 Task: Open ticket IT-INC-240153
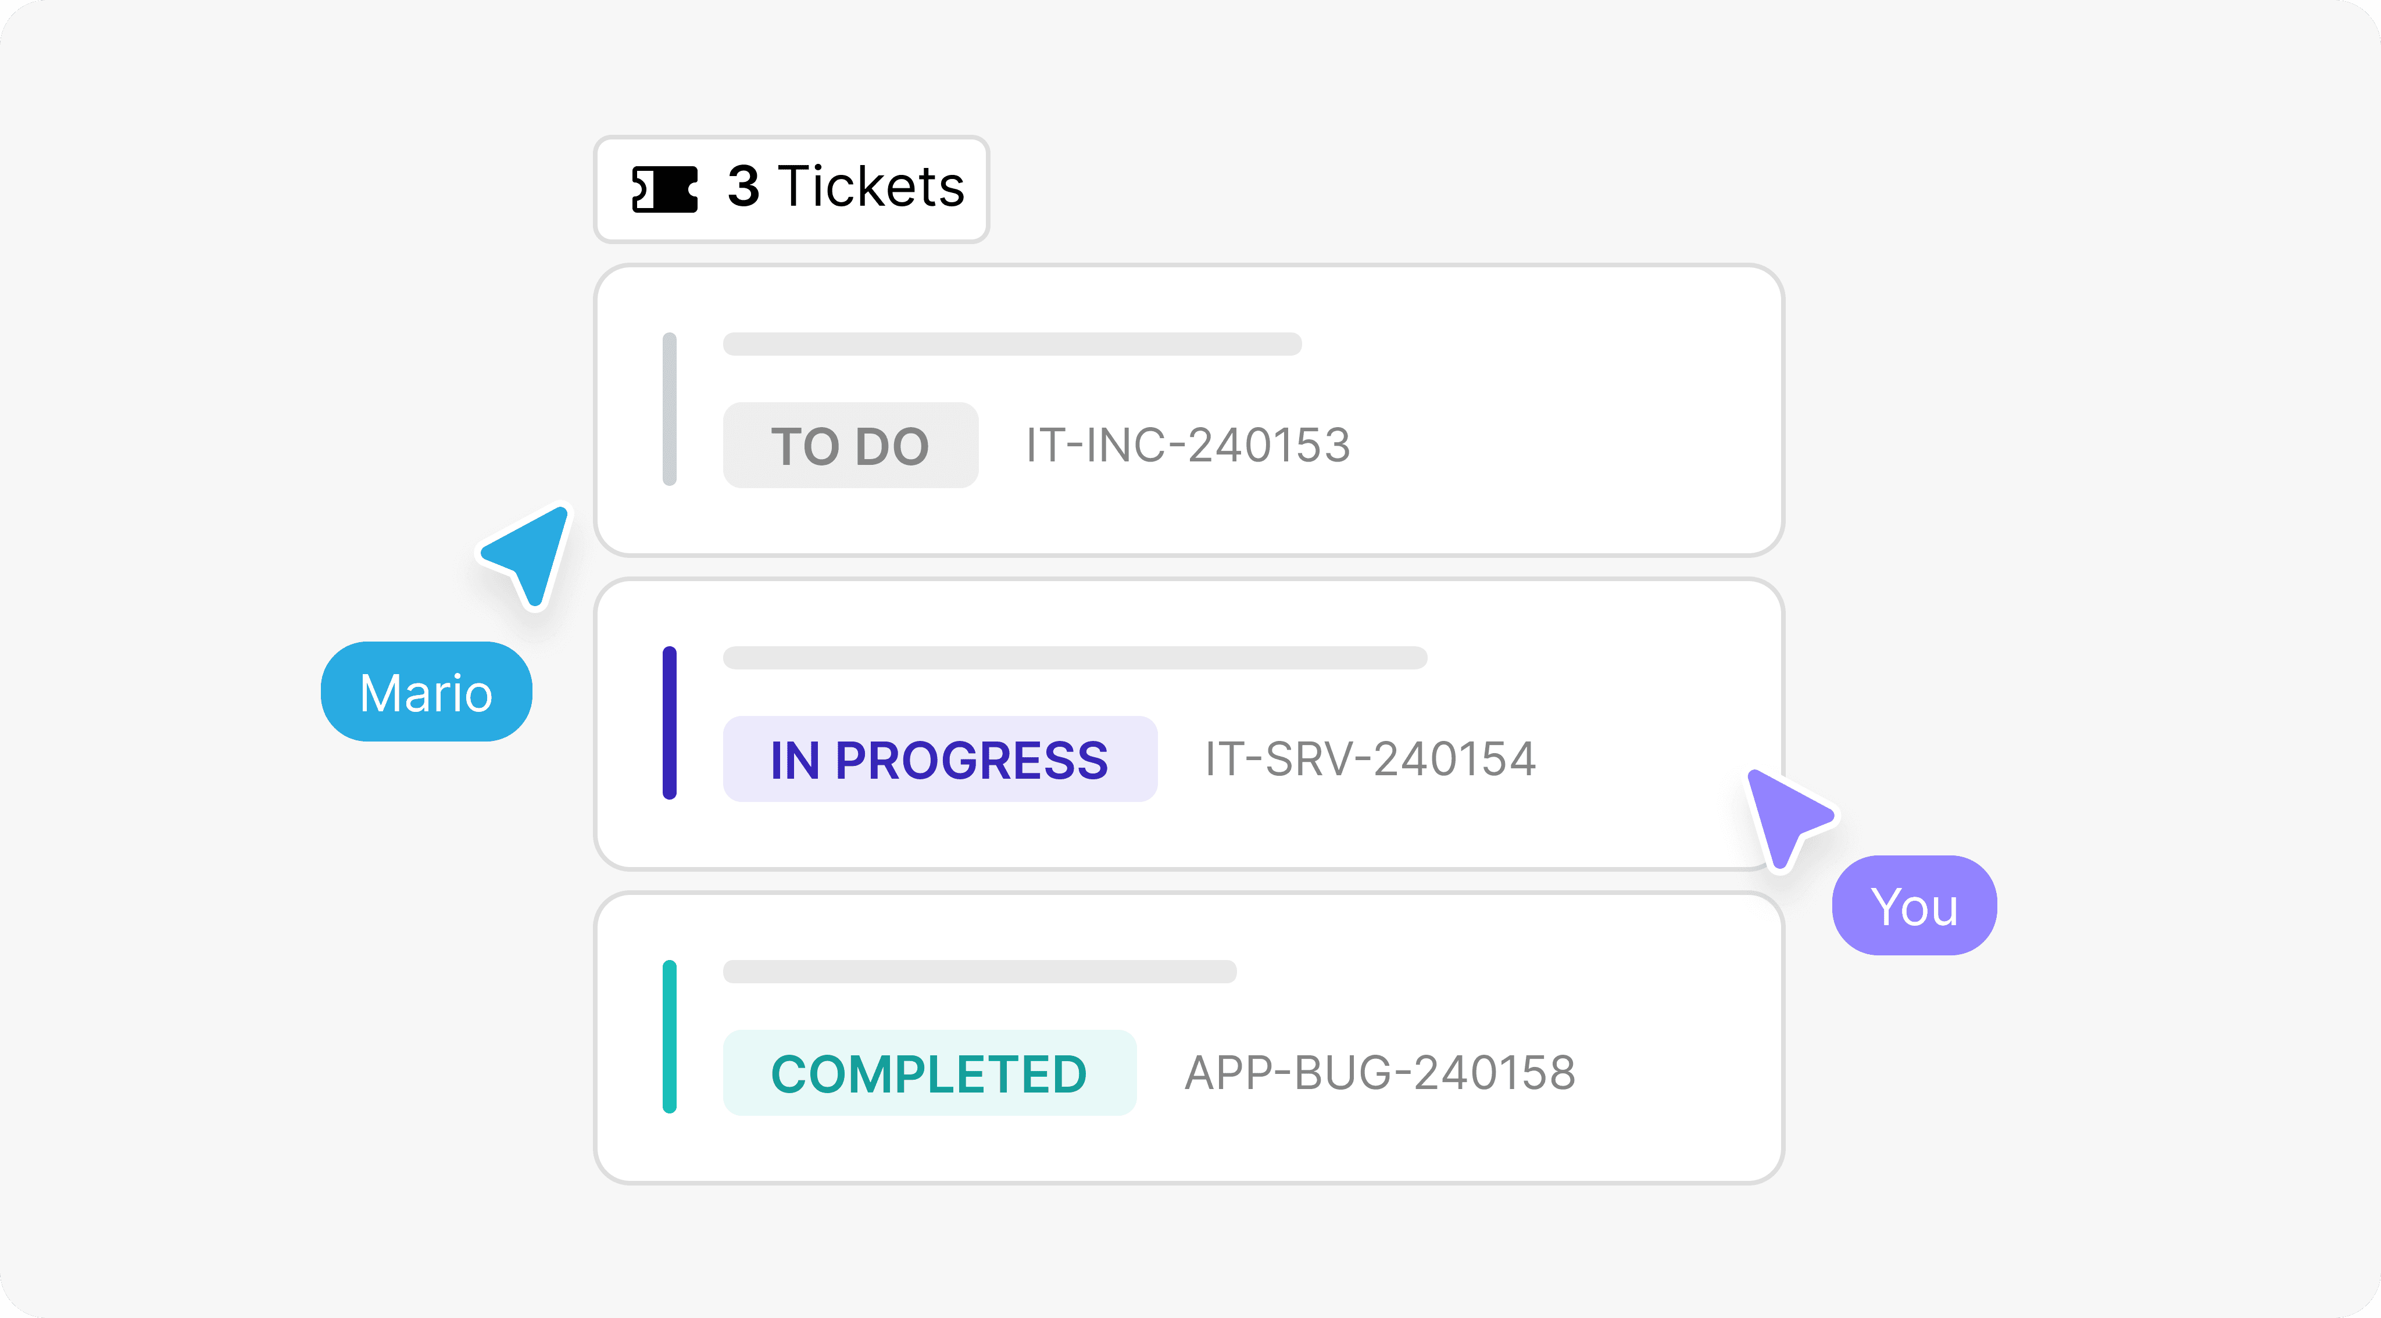[1189, 446]
